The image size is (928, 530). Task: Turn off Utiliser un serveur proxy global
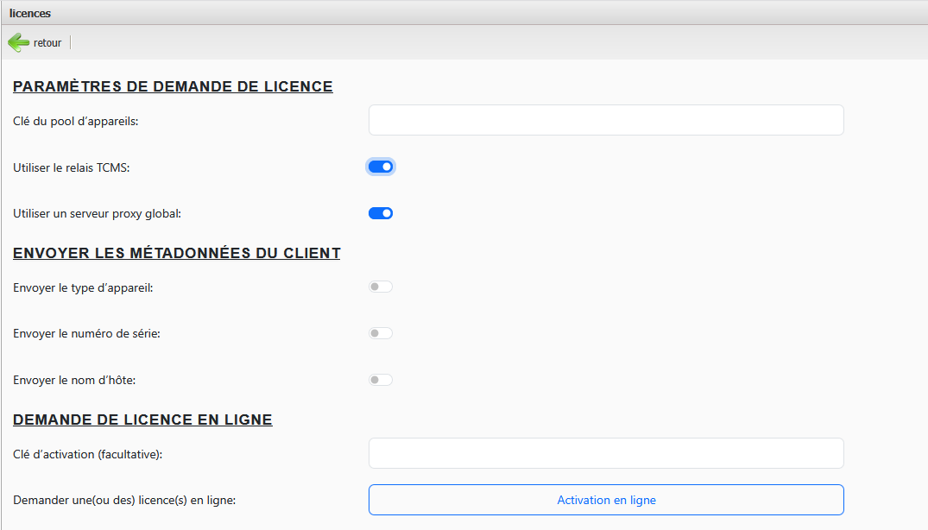pyautogui.click(x=381, y=213)
